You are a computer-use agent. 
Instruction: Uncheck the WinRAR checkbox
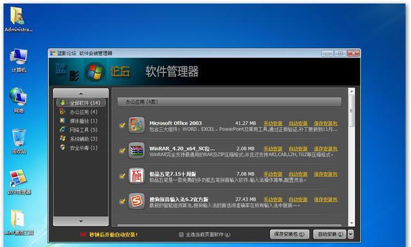122,151
